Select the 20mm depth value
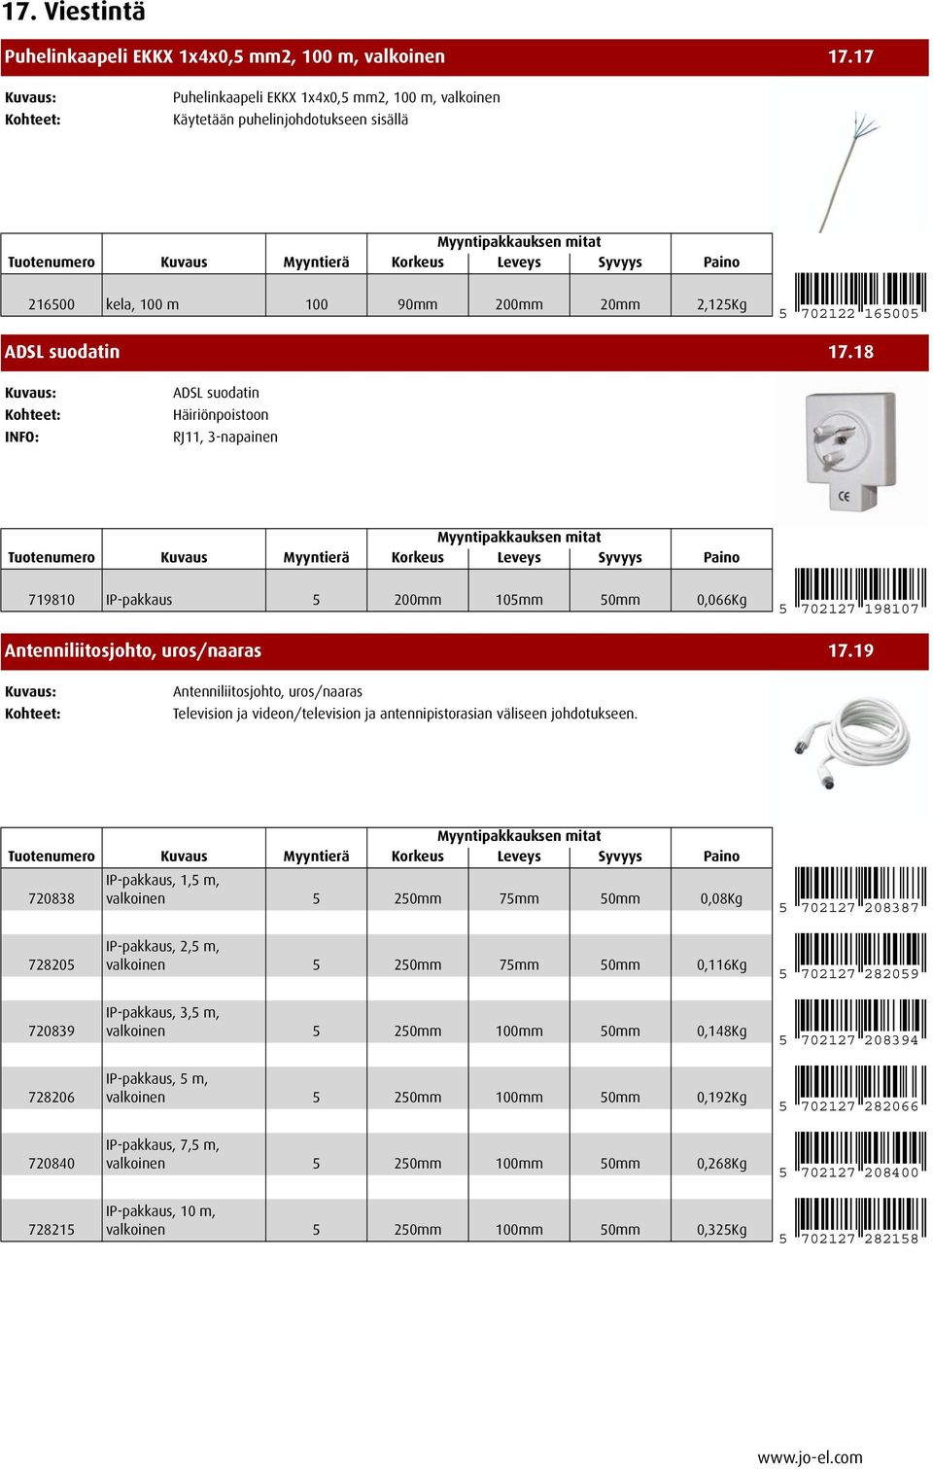Screen dimensions: 933x1469 coord(620,304)
